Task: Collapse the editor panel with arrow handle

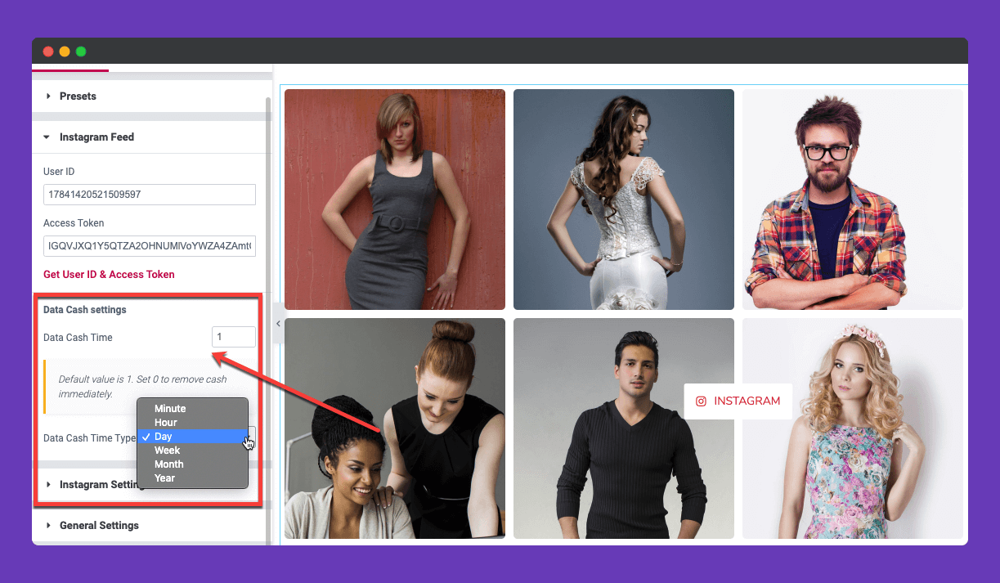Action: pyautogui.click(x=278, y=324)
